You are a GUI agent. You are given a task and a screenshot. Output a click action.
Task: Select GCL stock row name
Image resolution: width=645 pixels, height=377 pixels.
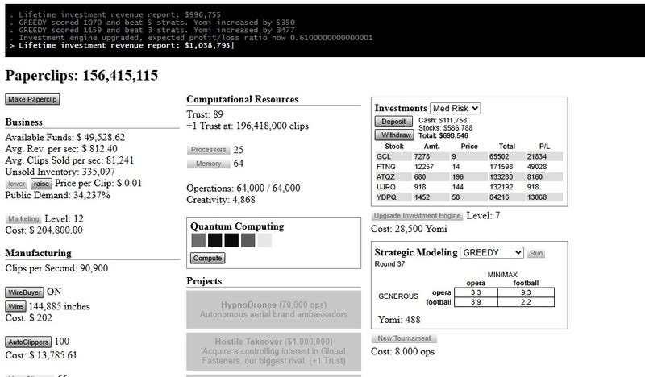[384, 156]
